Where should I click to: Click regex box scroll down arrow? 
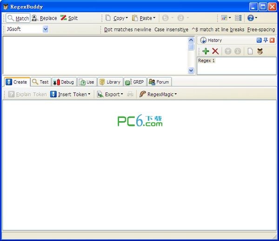(x=191, y=70)
